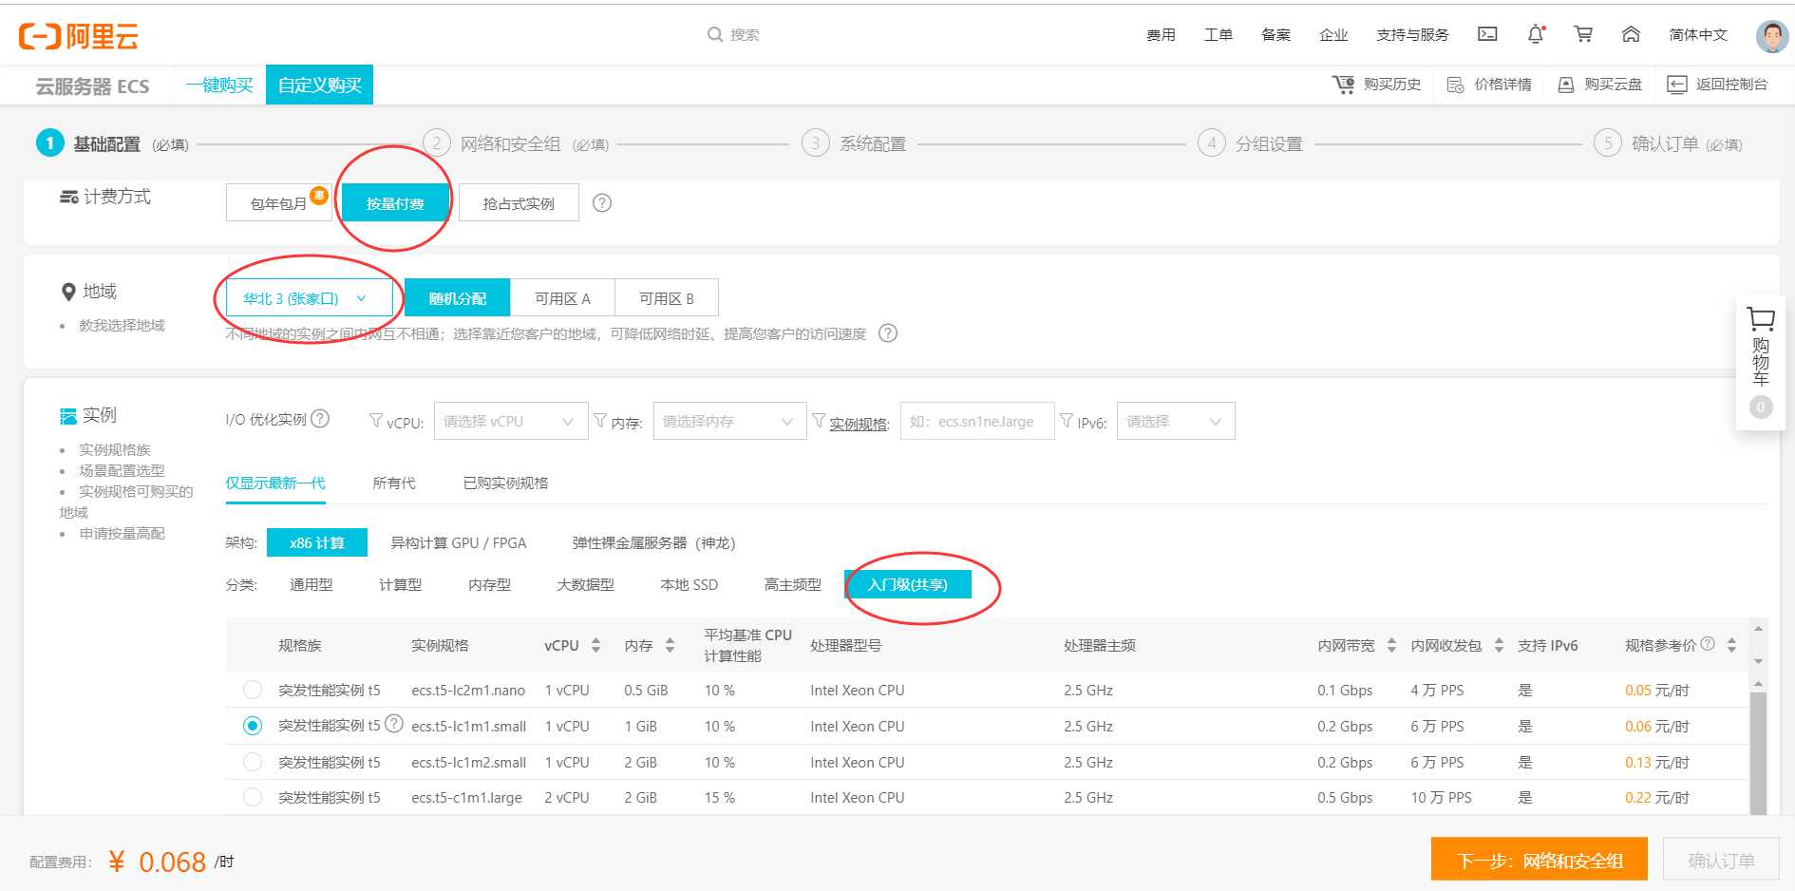Open 工单 menu in header
1795x891 pixels.
(x=1219, y=34)
